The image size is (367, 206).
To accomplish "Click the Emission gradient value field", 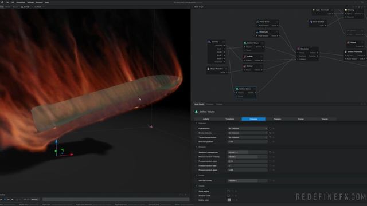I will point(247,142).
